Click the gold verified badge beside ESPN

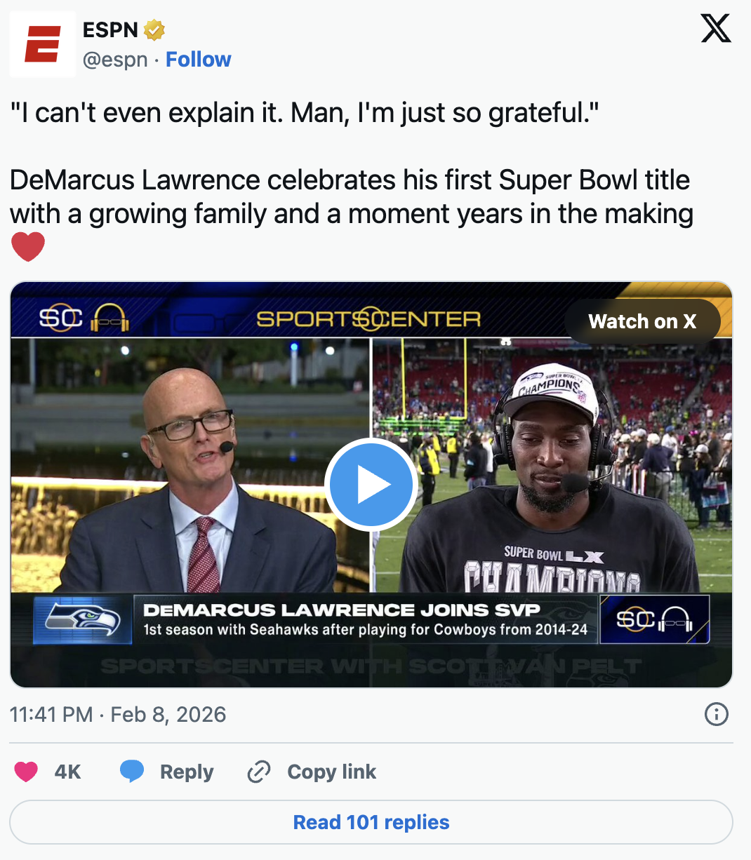click(154, 30)
